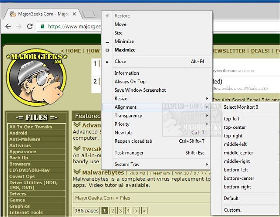Choose Maximize in the context menu

(157, 50)
